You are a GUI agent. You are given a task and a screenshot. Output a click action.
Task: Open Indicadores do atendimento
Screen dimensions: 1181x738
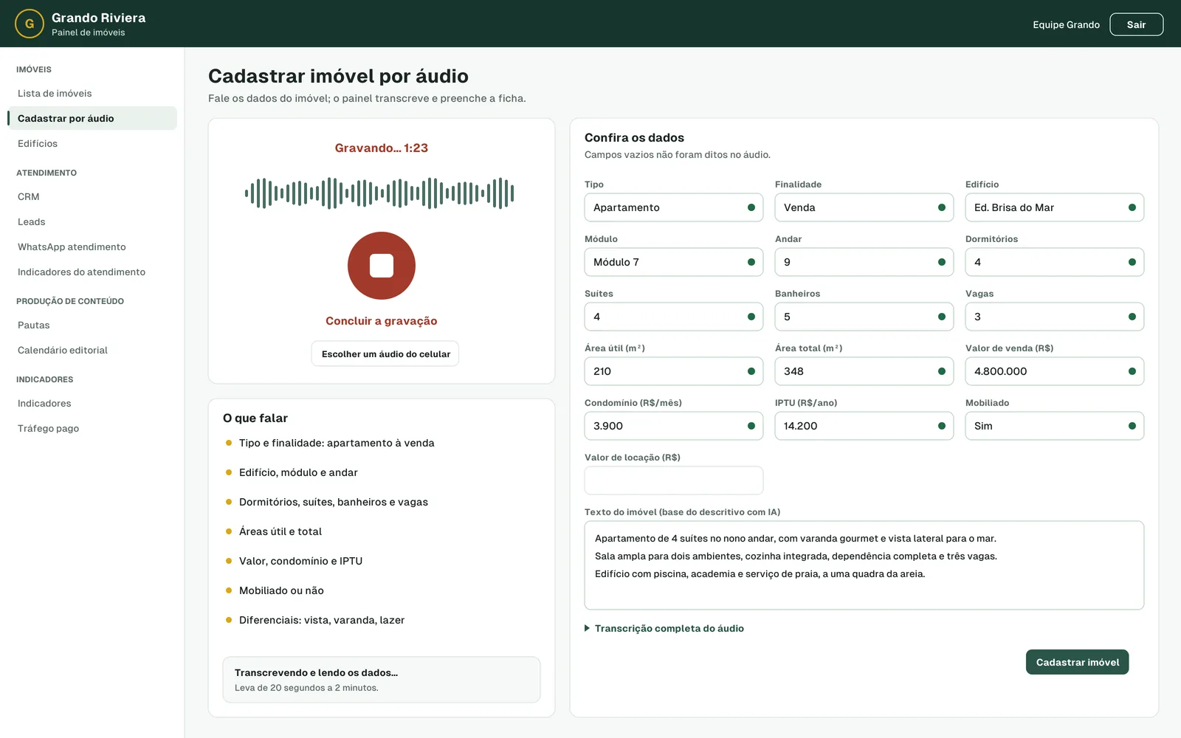(92, 272)
